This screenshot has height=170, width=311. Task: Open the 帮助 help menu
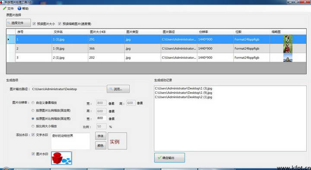(23, 9)
